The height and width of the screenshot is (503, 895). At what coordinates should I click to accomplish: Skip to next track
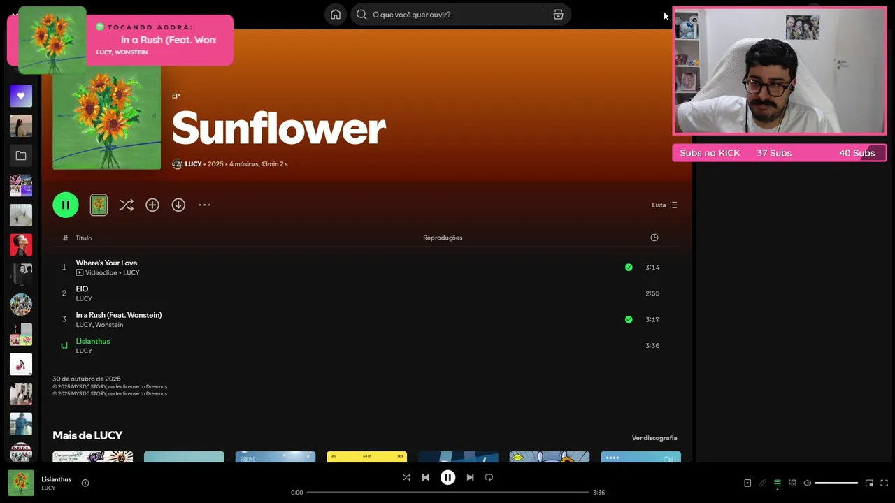(x=470, y=477)
